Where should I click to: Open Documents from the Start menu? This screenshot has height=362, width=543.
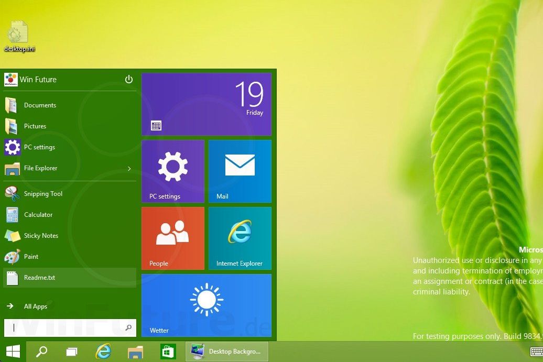41,105
